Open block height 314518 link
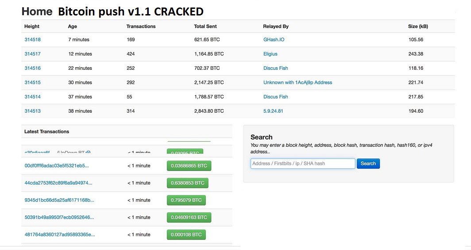Screen dimensions: 471x250 [32, 40]
